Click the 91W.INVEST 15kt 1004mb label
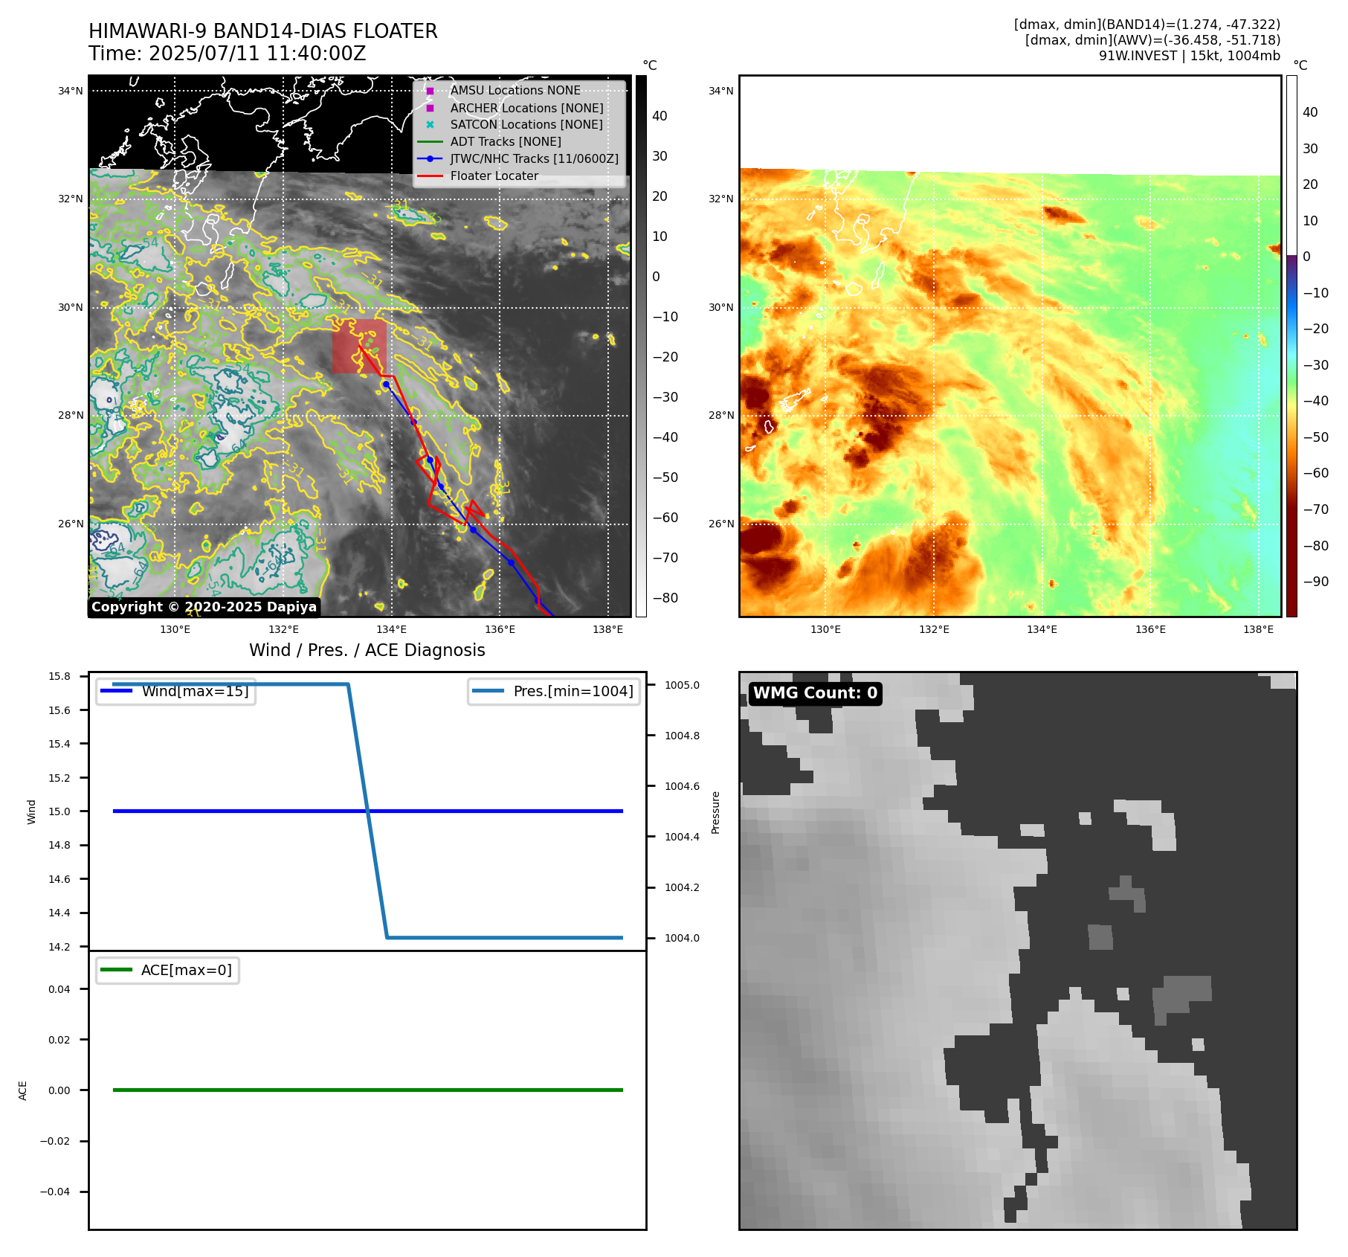Viewport: 1348px width, 1257px height. pos(1190,56)
